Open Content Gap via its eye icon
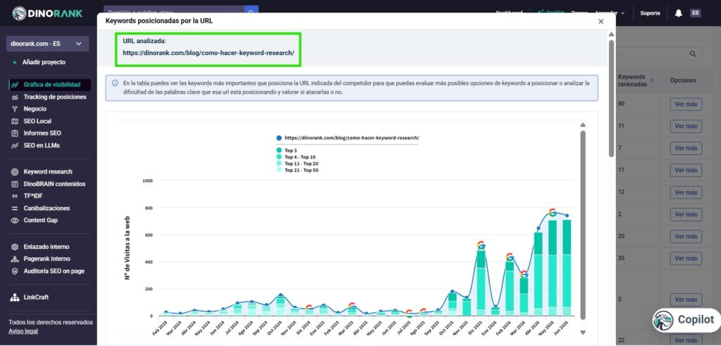The image size is (721, 346). [x=15, y=221]
